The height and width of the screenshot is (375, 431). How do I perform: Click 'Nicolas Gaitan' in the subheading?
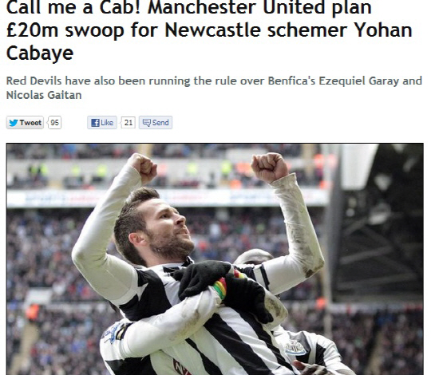pos(44,95)
